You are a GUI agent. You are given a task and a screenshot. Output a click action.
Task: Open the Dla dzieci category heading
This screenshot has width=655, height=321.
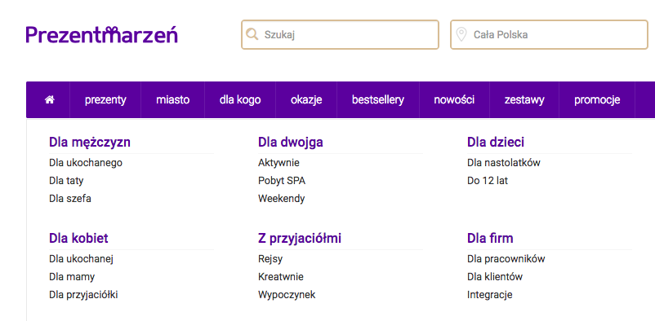[496, 143]
